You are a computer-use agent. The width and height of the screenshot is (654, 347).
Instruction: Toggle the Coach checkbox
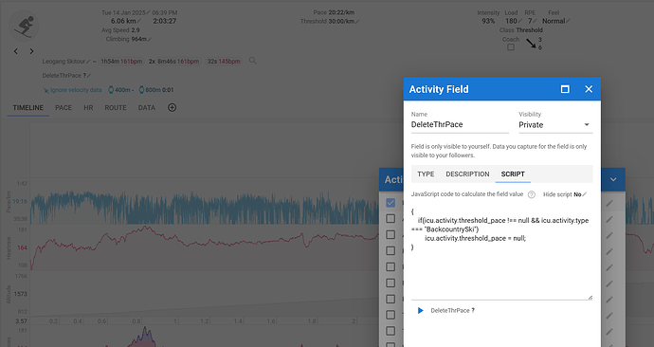pos(511,47)
